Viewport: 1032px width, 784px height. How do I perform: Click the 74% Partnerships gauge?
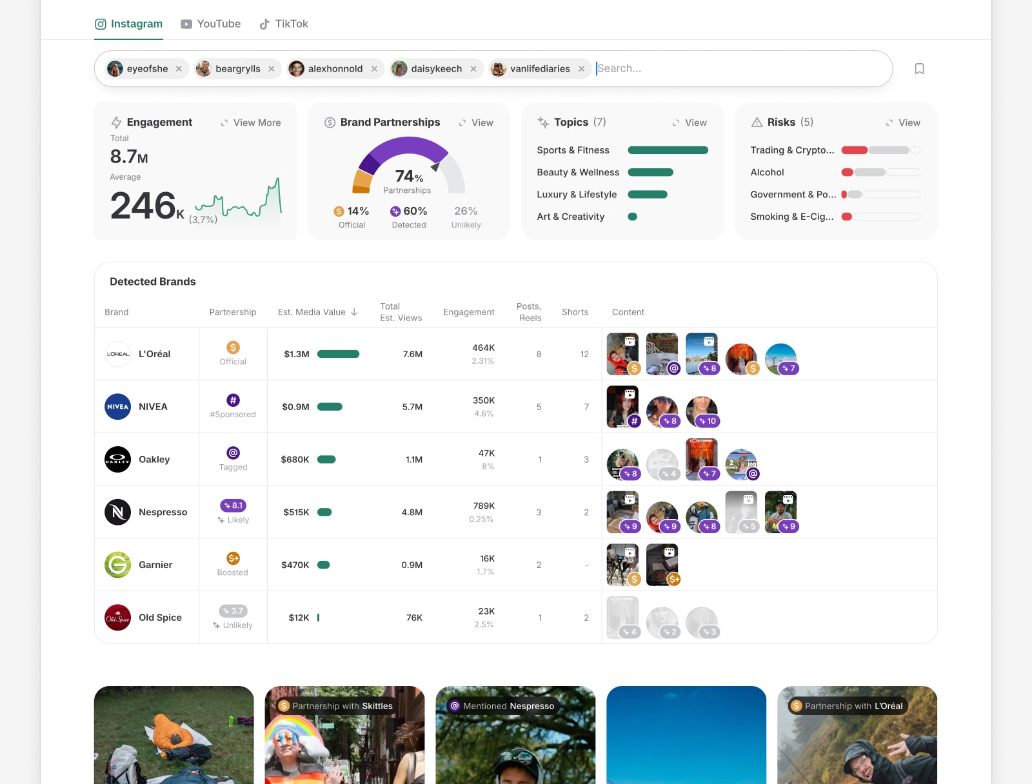pos(409,166)
